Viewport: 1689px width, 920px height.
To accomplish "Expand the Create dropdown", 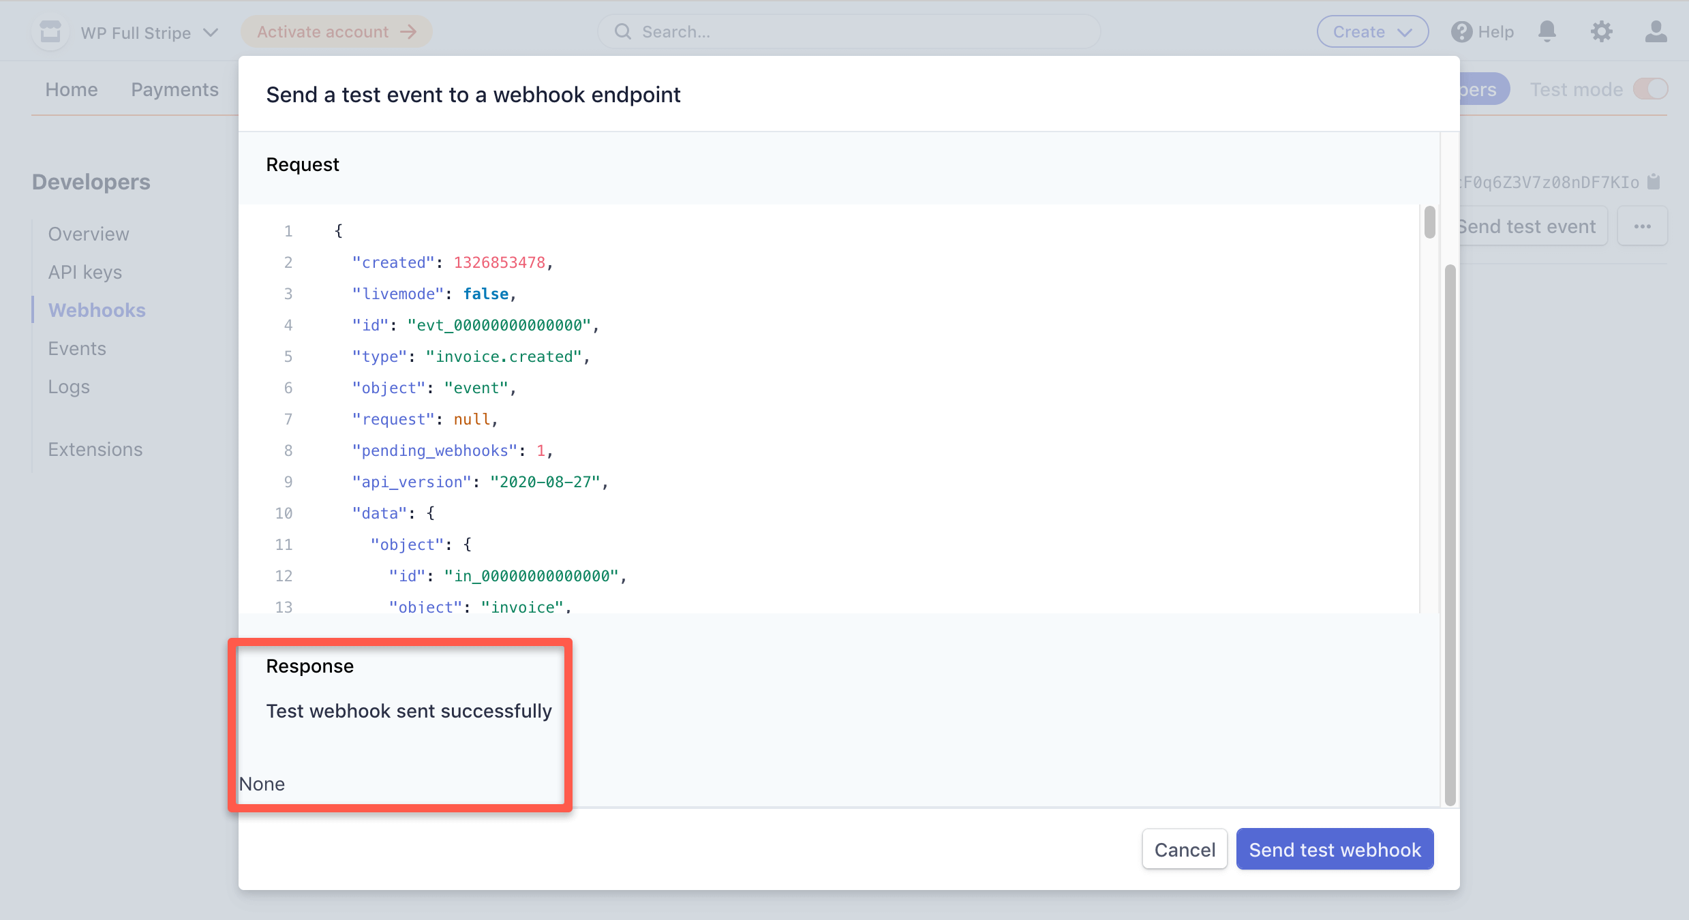I will [x=1372, y=31].
